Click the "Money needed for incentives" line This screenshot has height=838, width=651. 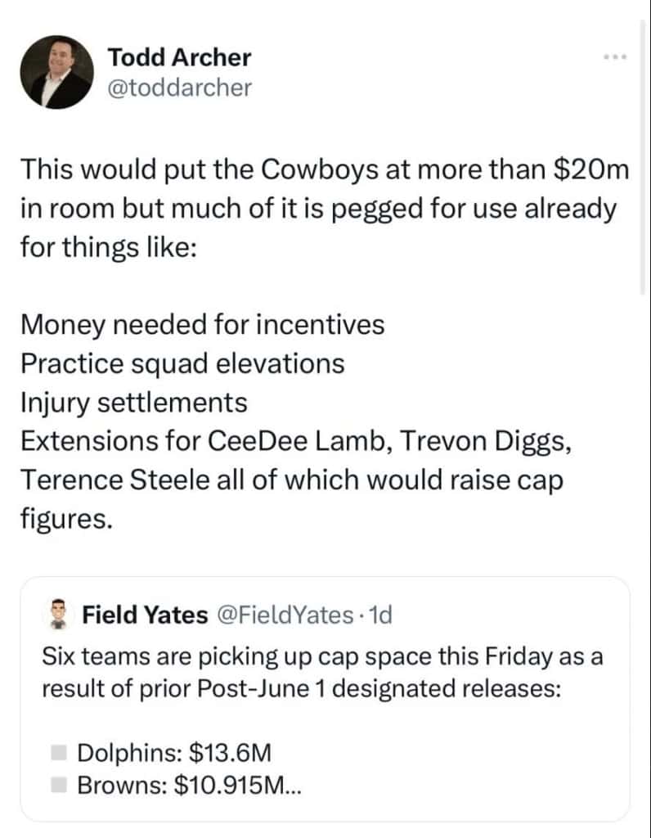(x=202, y=324)
